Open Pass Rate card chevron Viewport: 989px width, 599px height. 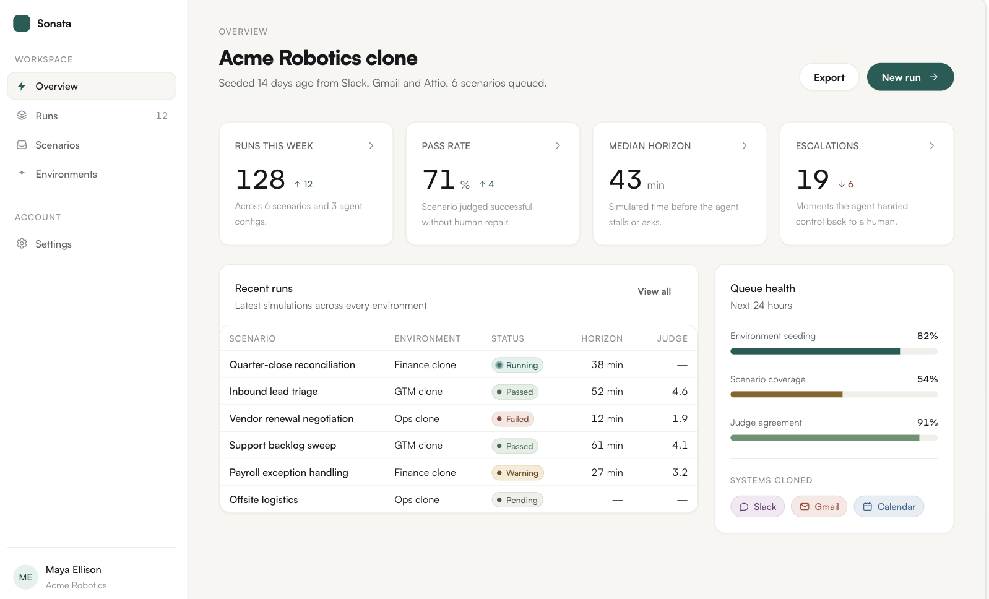(558, 146)
